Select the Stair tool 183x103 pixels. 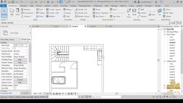click(67, 16)
